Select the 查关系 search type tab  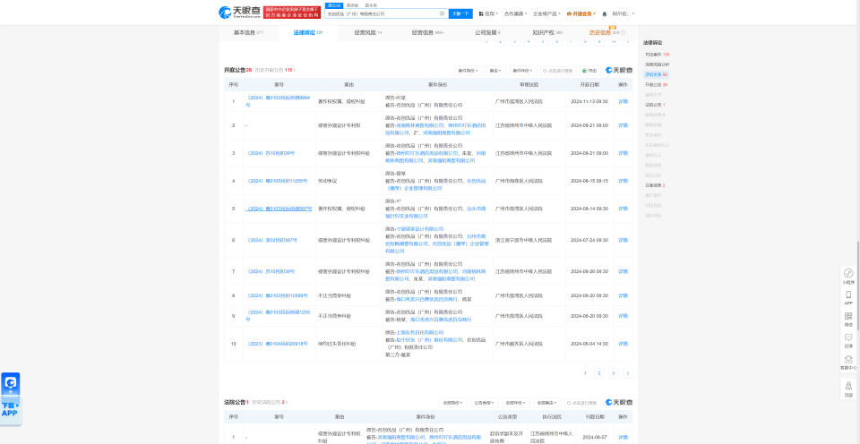(x=371, y=5)
